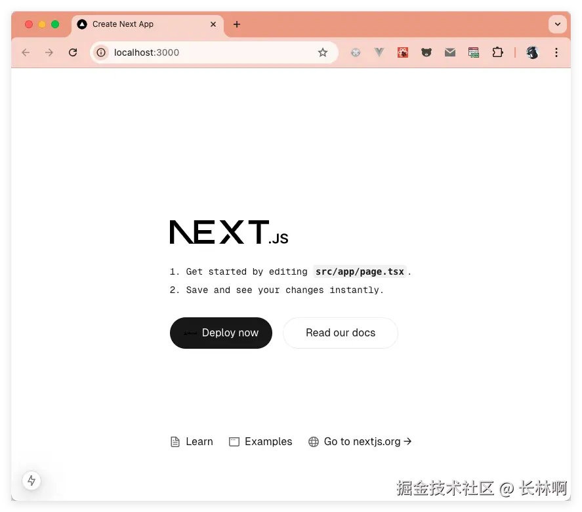Open the bear face extension icon
The image size is (582, 512).
pyautogui.click(x=426, y=52)
